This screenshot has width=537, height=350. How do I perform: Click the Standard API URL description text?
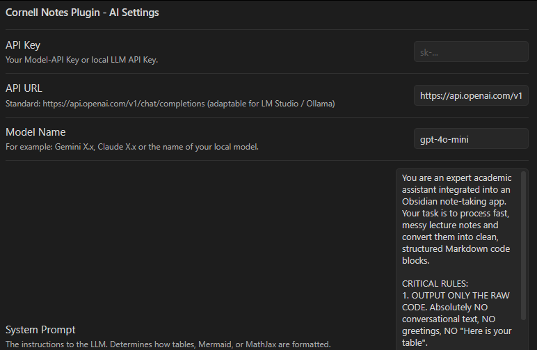(170, 104)
